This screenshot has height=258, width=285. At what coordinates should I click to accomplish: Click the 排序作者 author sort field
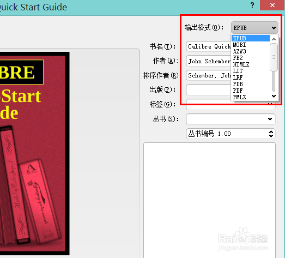click(x=209, y=75)
